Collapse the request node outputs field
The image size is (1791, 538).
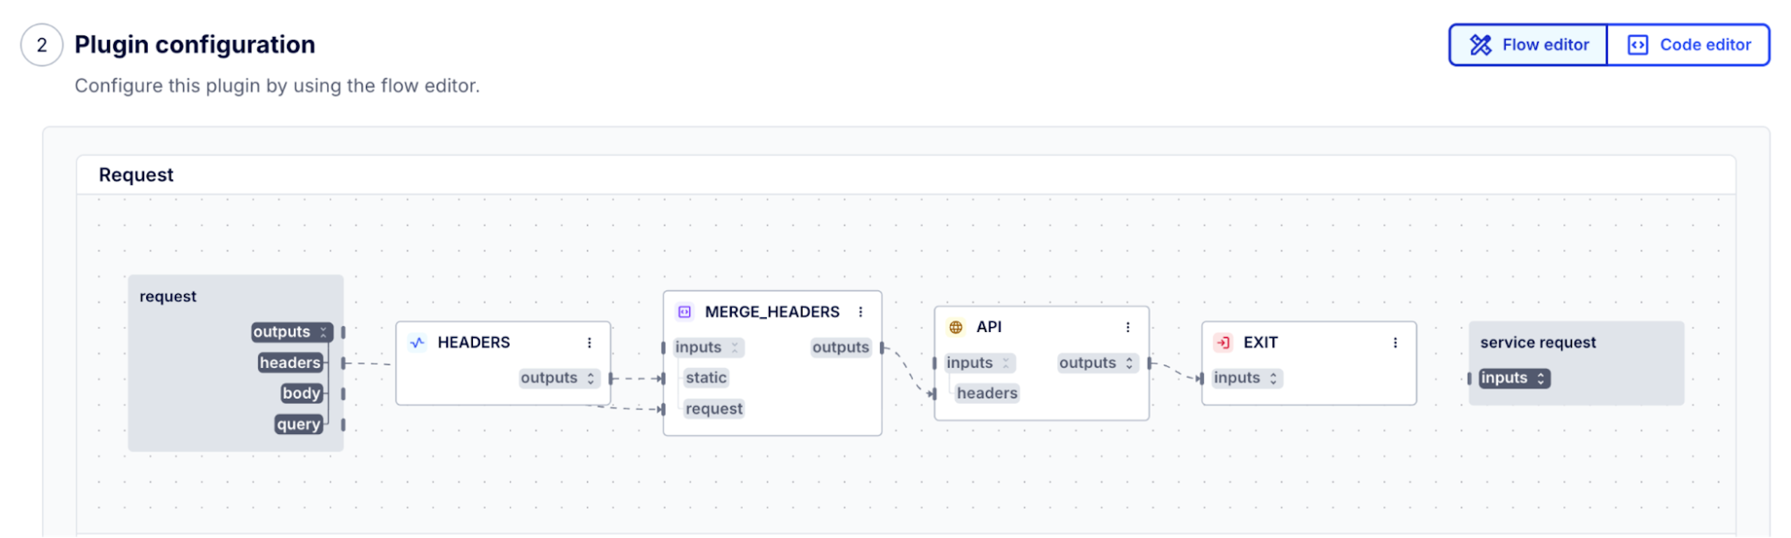tap(323, 332)
